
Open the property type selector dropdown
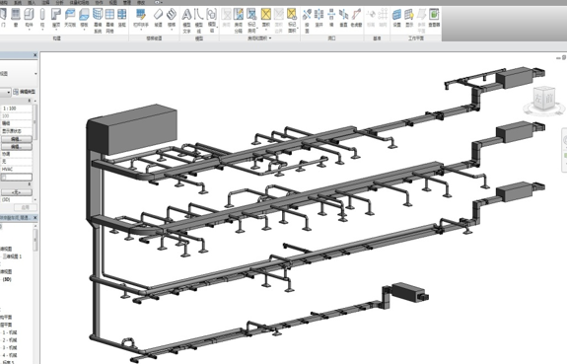pos(19,73)
